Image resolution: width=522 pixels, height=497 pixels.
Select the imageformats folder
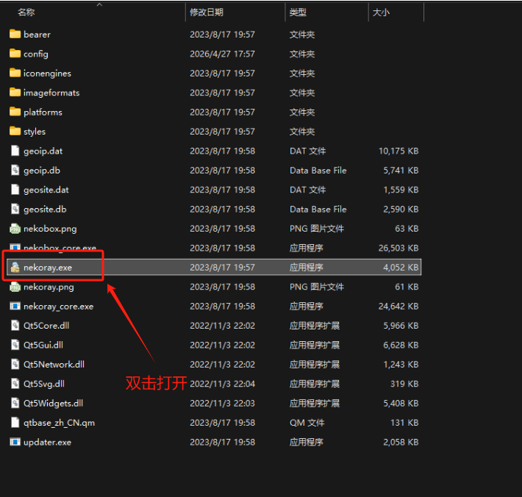pyautogui.click(x=51, y=93)
